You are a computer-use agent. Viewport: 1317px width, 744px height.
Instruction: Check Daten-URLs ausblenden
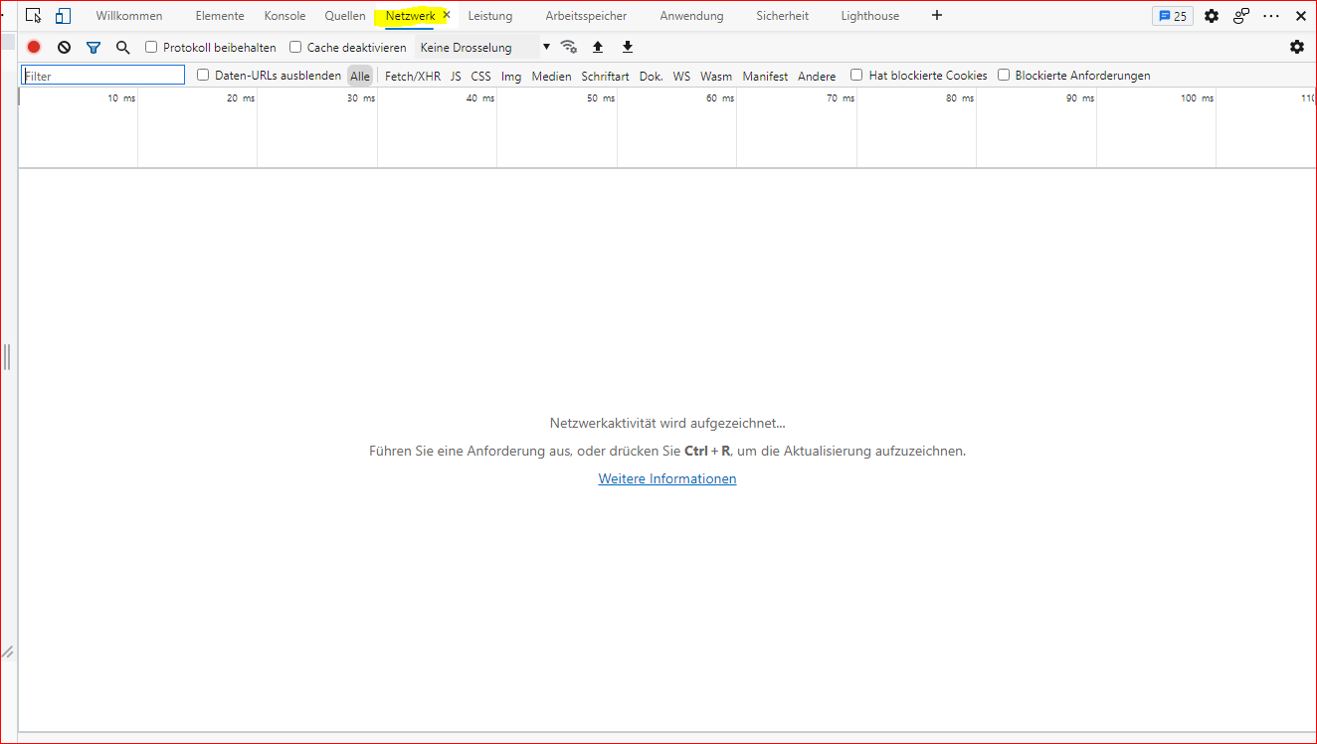[x=203, y=75]
